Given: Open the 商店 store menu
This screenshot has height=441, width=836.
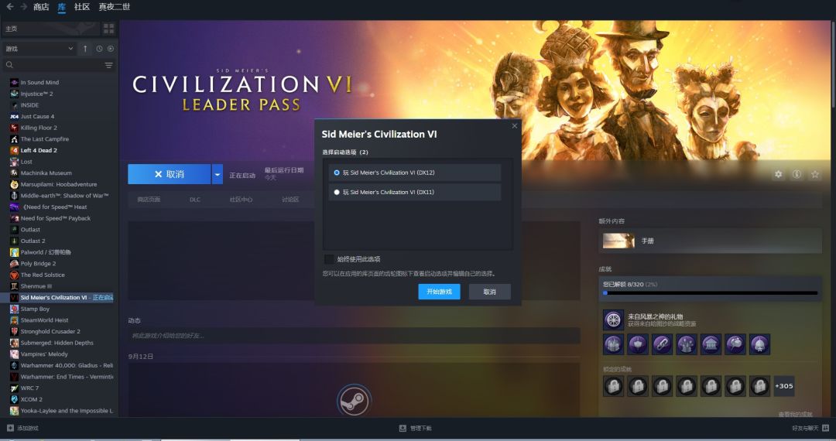Looking at the screenshot, I should pyautogui.click(x=41, y=7).
